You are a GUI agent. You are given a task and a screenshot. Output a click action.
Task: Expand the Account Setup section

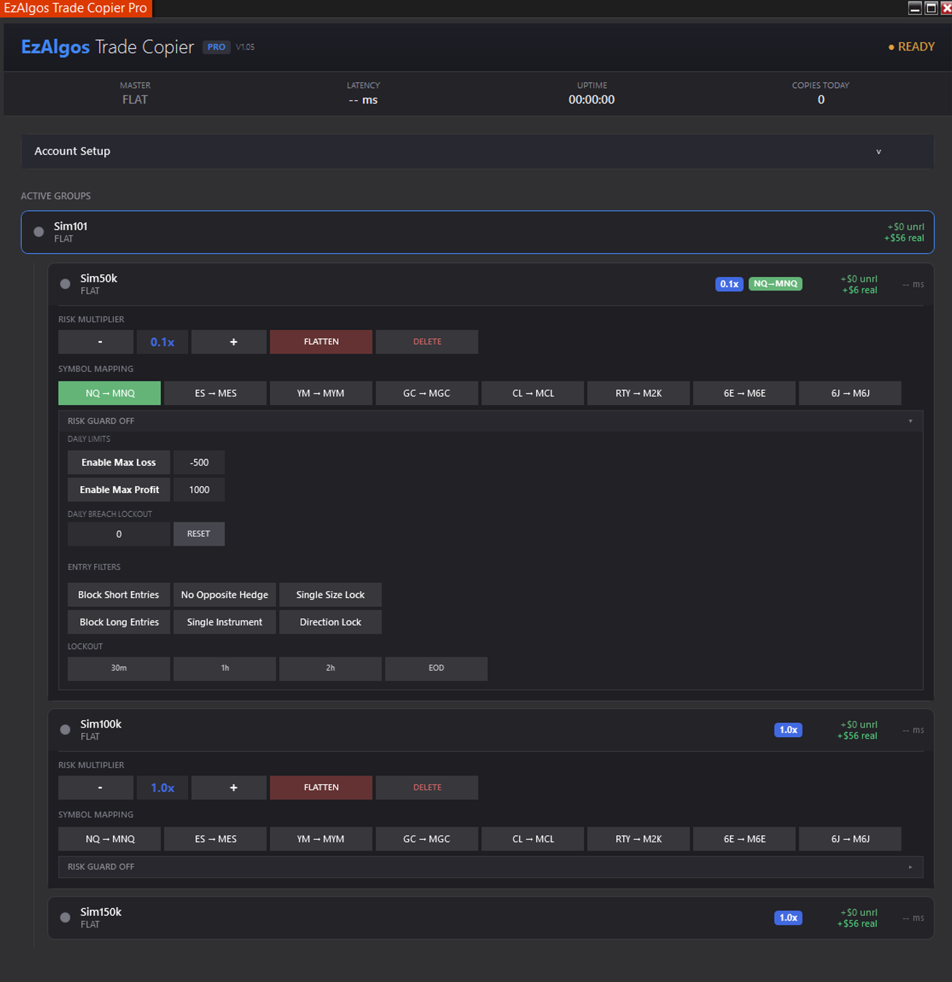[x=477, y=151]
